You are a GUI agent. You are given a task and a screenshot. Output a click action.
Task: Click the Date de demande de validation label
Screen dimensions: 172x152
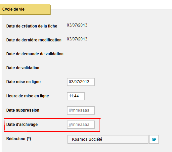pyautogui.click(x=35, y=54)
